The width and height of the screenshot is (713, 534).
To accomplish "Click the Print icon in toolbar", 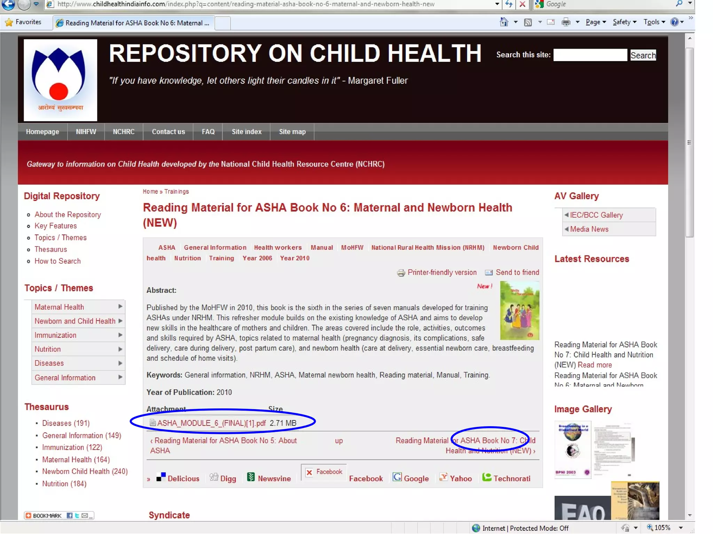I will pyautogui.click(x=566, y=23).
